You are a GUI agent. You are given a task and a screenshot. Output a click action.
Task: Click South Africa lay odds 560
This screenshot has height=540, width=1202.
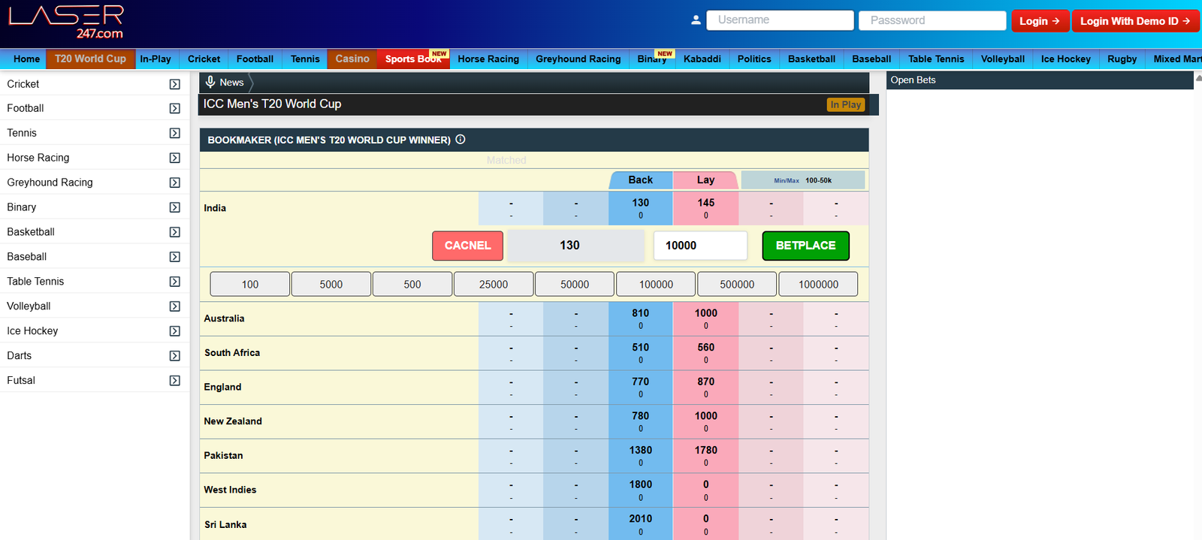click(x=706, y=353)
